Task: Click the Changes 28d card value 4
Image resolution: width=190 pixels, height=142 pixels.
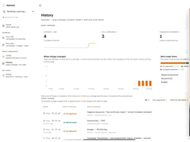Action: click(45, 36)
